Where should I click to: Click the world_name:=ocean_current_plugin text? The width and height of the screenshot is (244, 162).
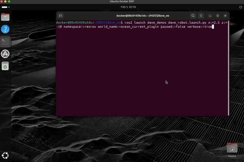click(128, 27)
